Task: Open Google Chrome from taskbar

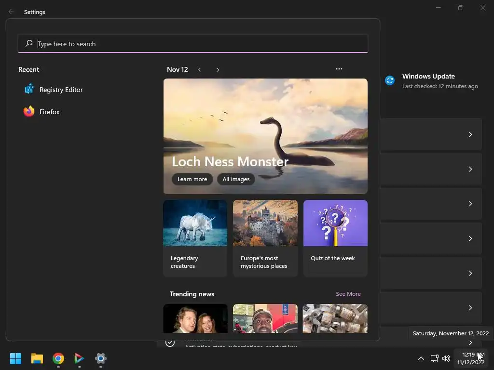Action: [58, 358]
